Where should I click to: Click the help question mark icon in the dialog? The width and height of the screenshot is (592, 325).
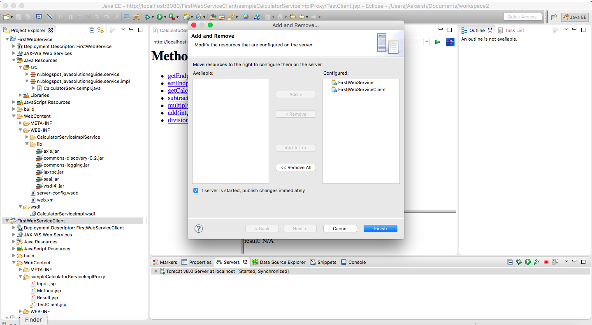click(199, 229)
